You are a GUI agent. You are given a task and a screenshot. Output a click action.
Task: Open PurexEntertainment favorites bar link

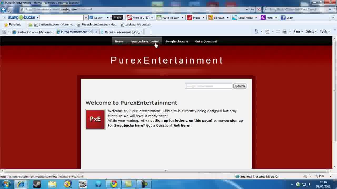97,25
